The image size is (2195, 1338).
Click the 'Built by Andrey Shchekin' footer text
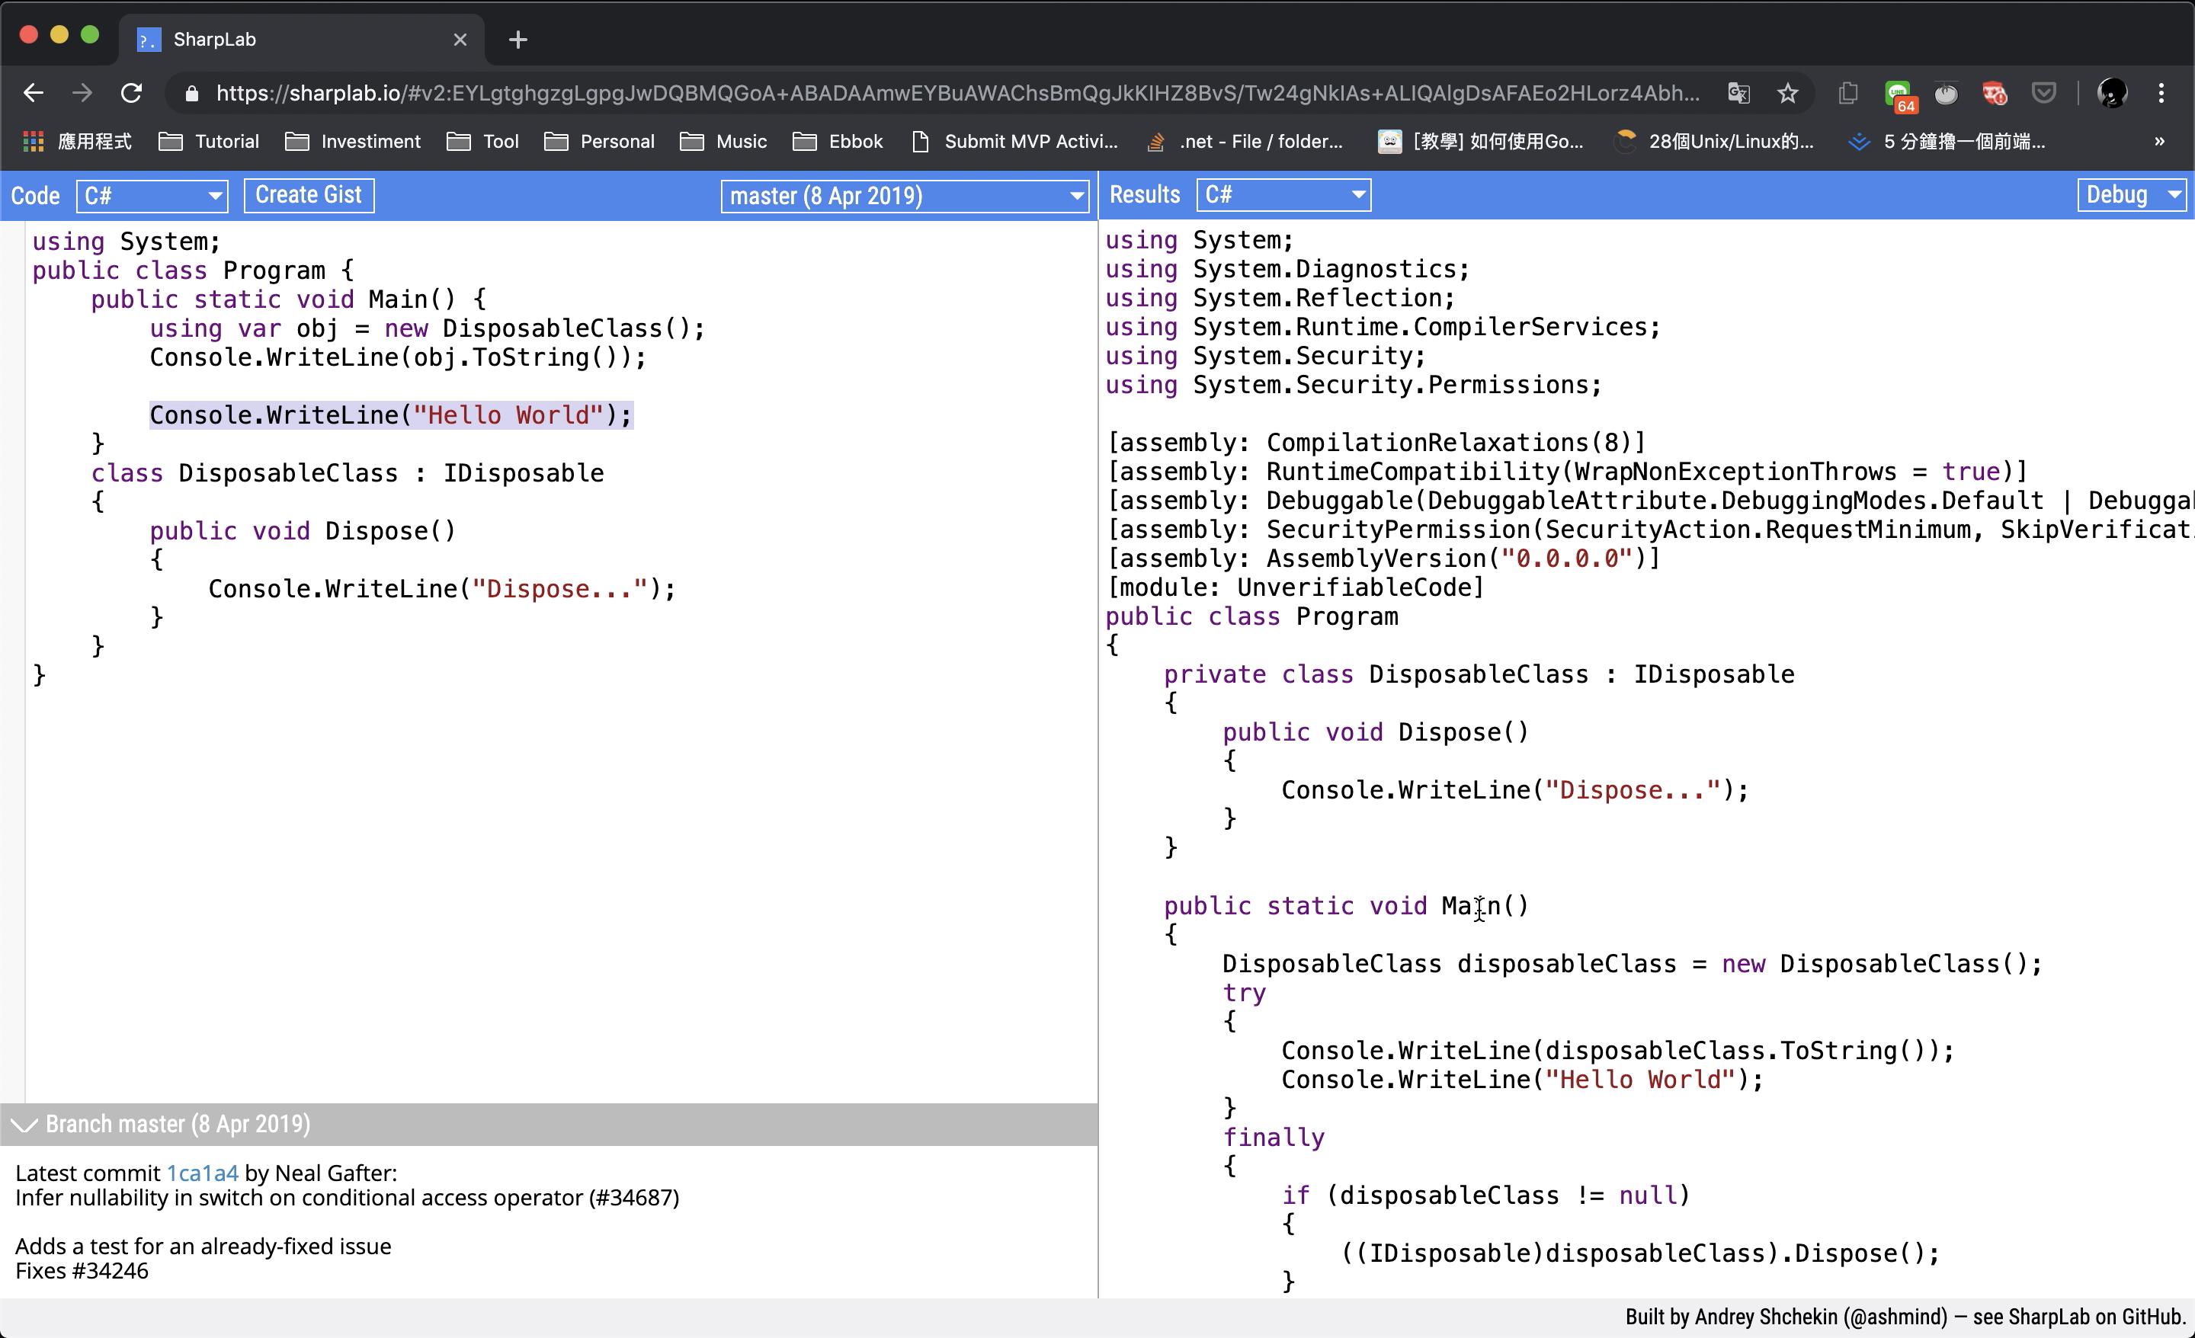tap(1905, 1317)
